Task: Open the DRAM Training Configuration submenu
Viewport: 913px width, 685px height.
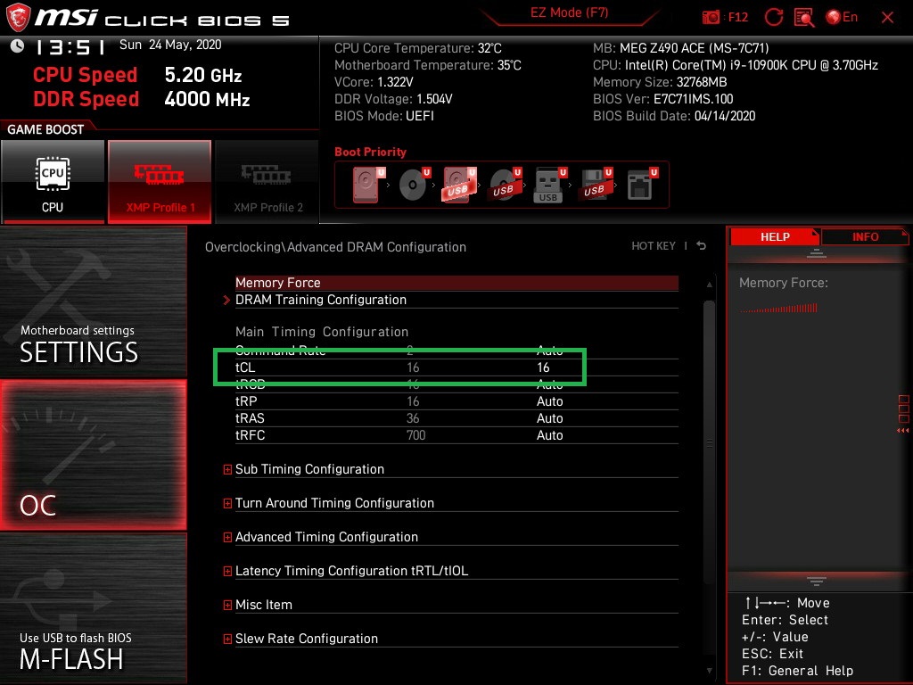Action: coord(456,300)
